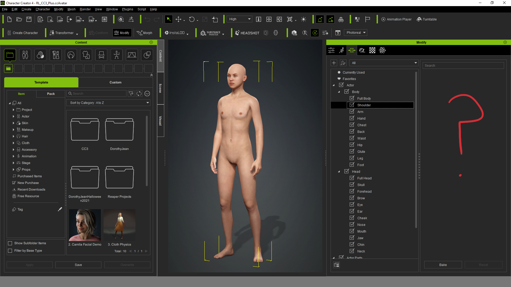Open the Material tab in Modify panel
This screenshot has height=287, width=511.
point(362,50)
